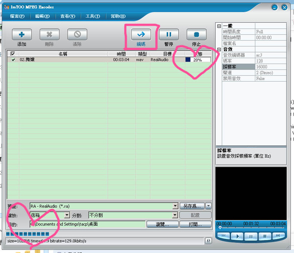
Task: Click the 刪除 (Delete) X icon
Action: pyautogui.click(x=49, y=34)
